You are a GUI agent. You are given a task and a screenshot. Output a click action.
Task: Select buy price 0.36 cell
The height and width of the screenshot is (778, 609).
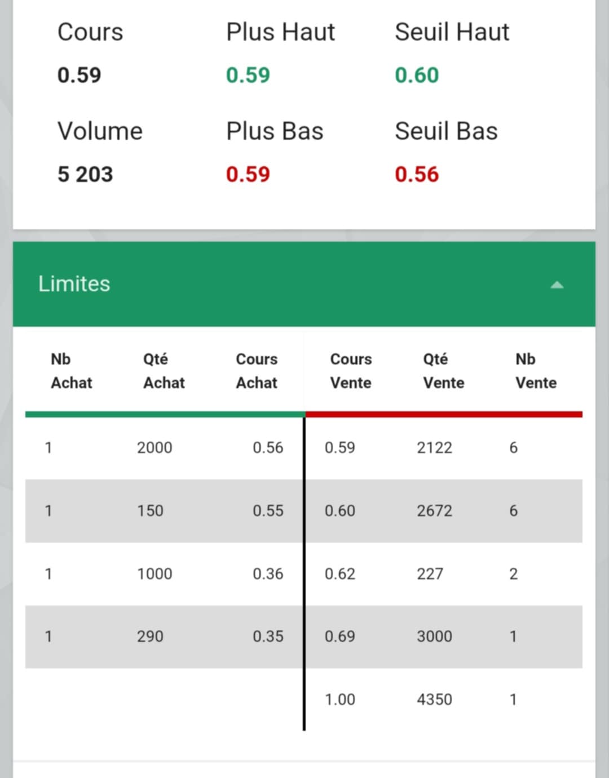pos(268,574)
